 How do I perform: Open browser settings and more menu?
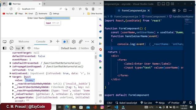tap(100, 9)
